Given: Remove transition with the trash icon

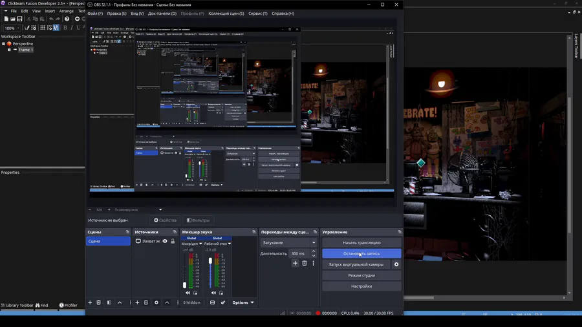Looking at the screenshot, I should tap(305, 263).
